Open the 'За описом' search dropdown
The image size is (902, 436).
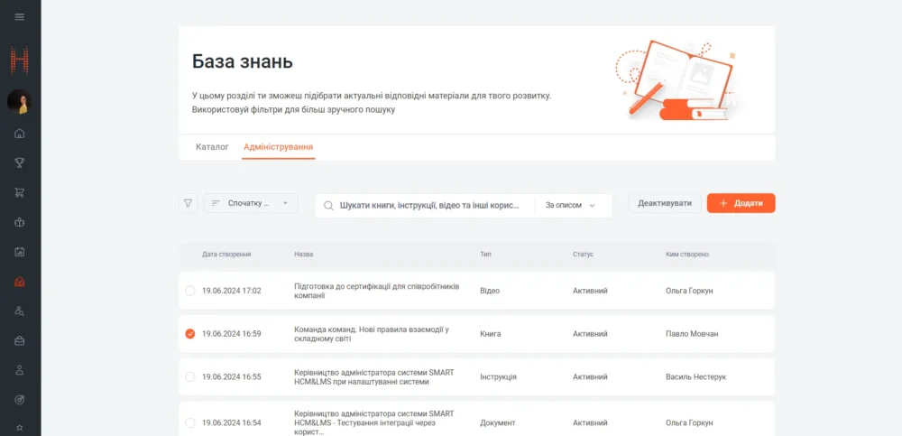[x=571, y=205]
